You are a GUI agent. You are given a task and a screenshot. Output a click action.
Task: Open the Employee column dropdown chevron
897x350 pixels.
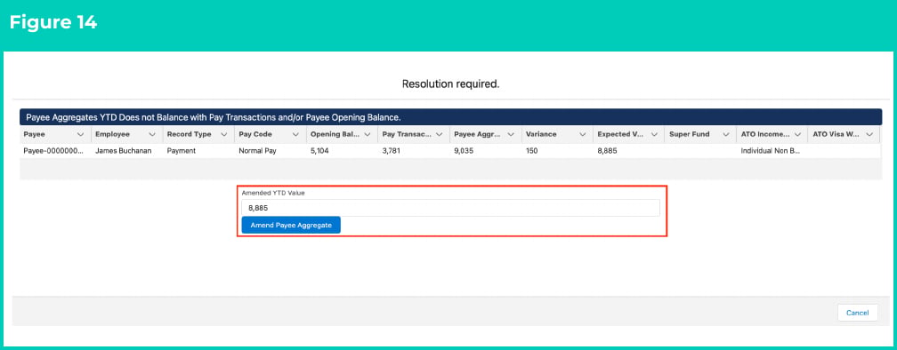152,135
